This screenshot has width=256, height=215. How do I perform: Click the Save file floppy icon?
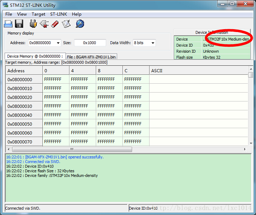click(x=19, y=24)
